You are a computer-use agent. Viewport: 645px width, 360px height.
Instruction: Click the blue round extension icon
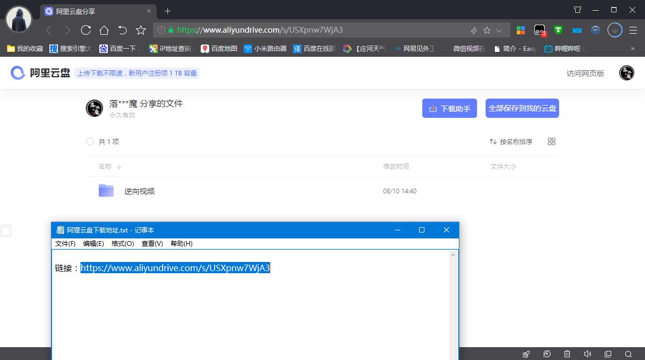coord(595,30)
